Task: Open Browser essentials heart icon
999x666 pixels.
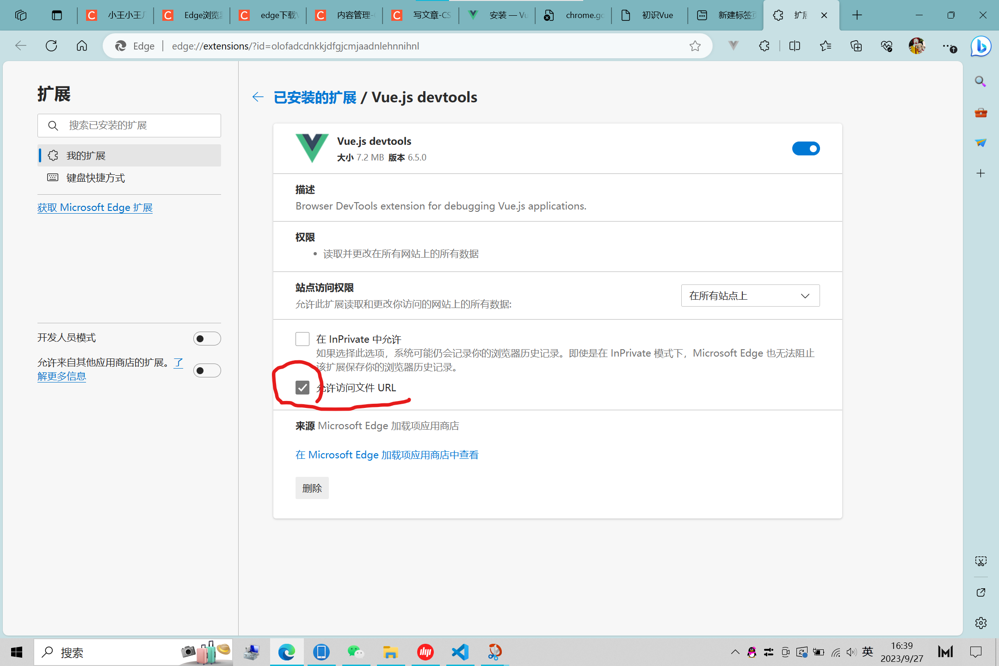Action: [x=887, y=46]
